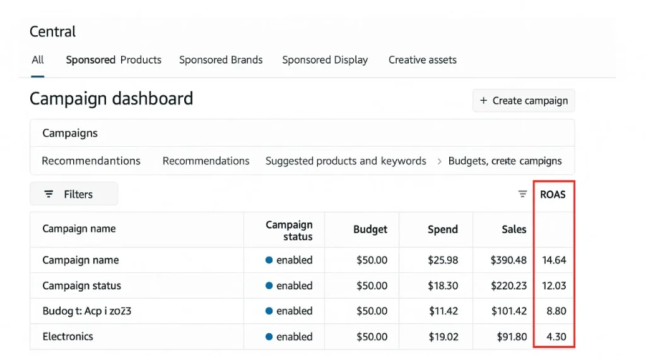Sort by the Spend column header

click(x=442, y=229)
